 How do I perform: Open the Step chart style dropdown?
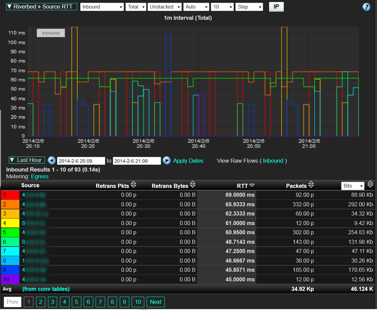(x=249, y=7)
